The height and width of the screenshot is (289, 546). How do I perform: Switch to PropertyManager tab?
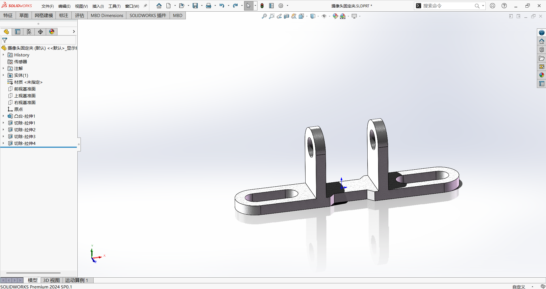click(x=18, y=32)
